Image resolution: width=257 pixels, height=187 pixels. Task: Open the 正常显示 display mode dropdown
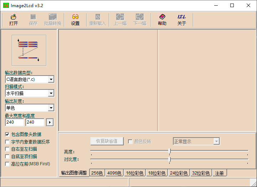(x=216, y=141)
